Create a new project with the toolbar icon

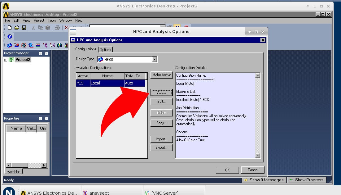(10, 28)
